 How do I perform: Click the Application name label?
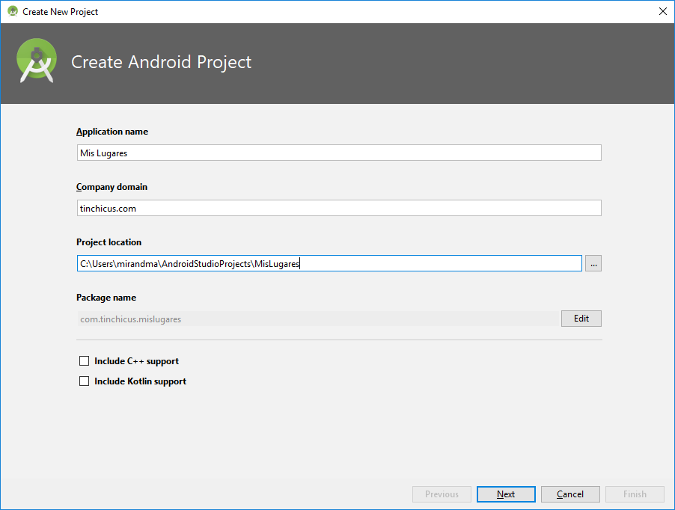pyautogui.click(x=112, y=132)
